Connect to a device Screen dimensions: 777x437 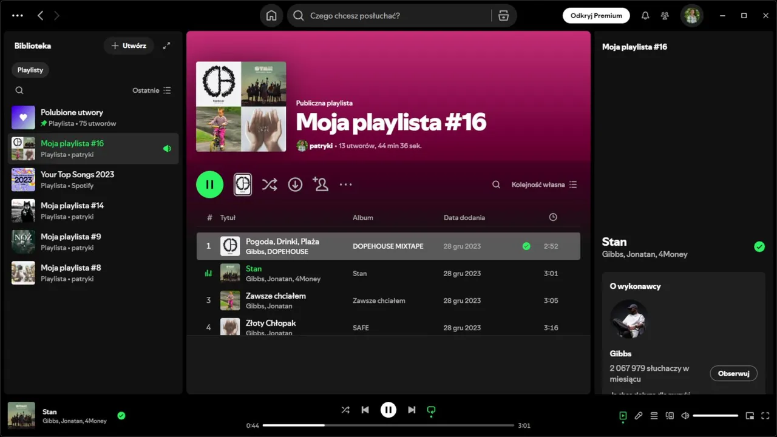click(670, 416)
